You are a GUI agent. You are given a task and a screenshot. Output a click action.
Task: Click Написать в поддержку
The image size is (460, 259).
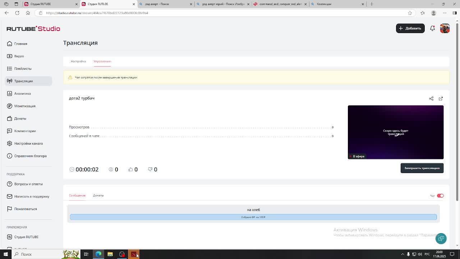tap(28, 196)
